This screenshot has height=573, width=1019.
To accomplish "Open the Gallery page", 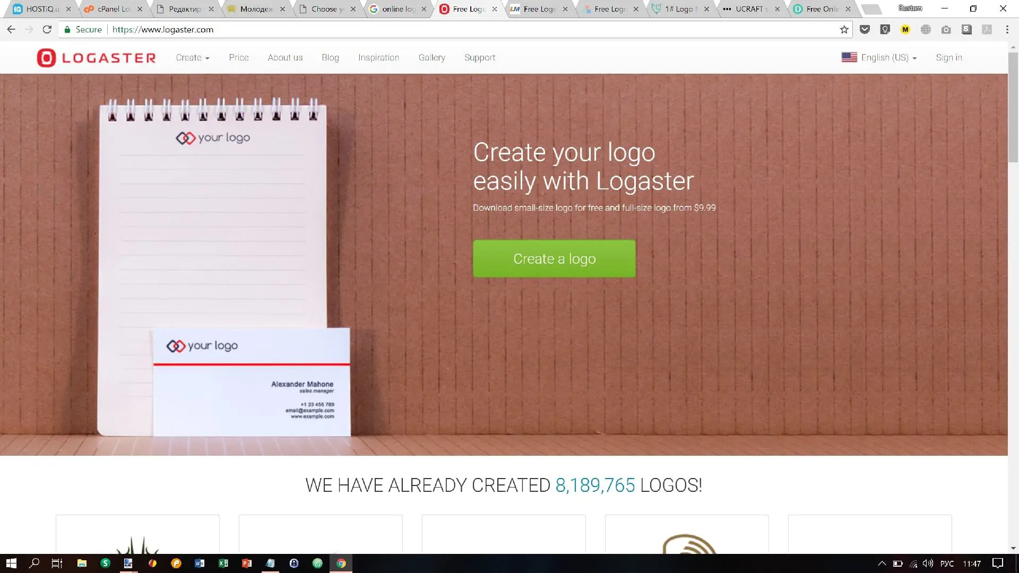I will [x=431, y=58].
